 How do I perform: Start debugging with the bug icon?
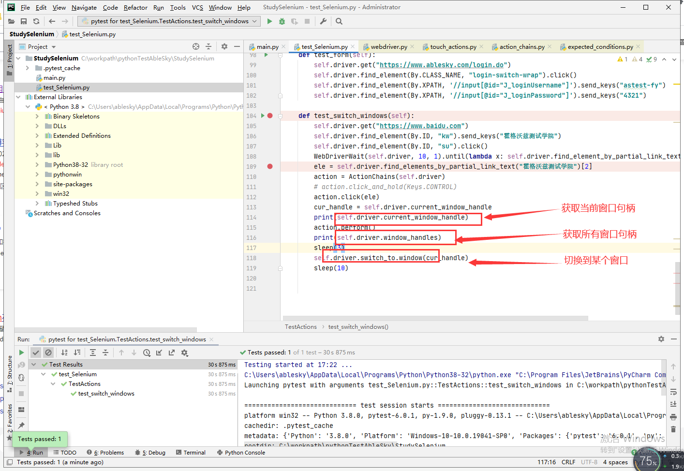pos(282,21)
